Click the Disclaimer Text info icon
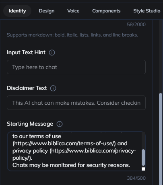Screen dimensions: 163x185 click(53, 88)
